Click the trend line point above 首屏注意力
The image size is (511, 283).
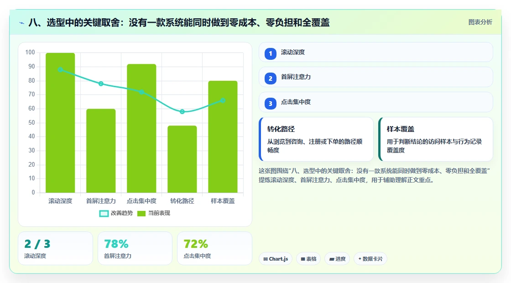(101, 84)
